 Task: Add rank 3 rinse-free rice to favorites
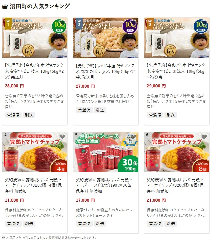[x=204, y=22]
